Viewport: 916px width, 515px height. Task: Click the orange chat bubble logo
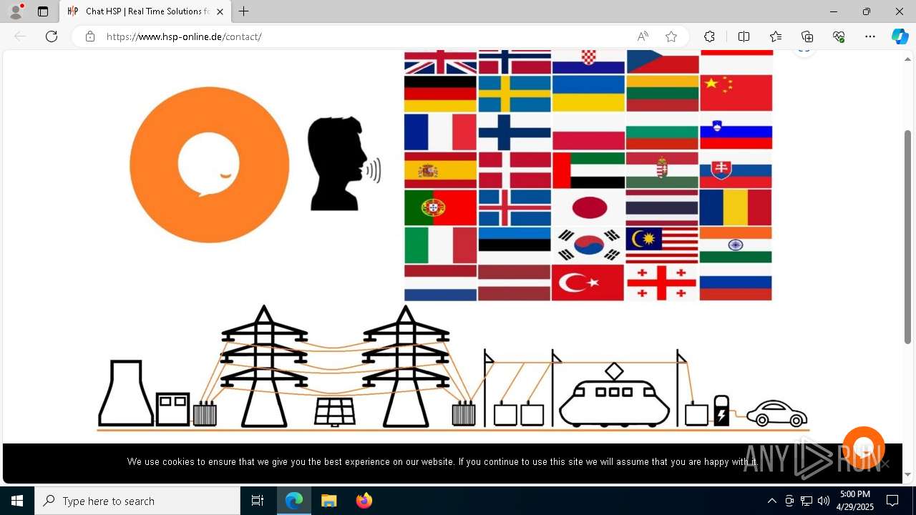click(209, 165)
